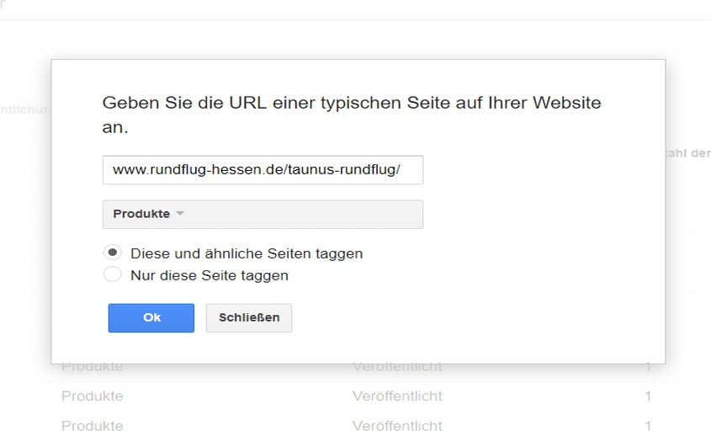Click the "Diese und ähnliche Seiten taggen" label text
The height and width of the screenshot is (442, 711).
(x=247, y=253)
